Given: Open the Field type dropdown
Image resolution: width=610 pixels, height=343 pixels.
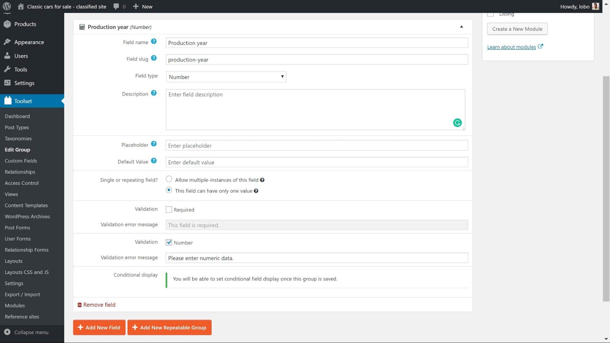Looking at the screenshot, I should point(226,77).
